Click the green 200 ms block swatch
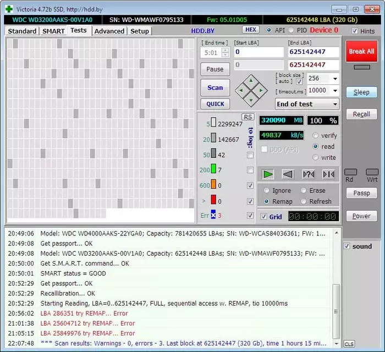The height and width of the screenshot is (352, 385). coord(213,169)
